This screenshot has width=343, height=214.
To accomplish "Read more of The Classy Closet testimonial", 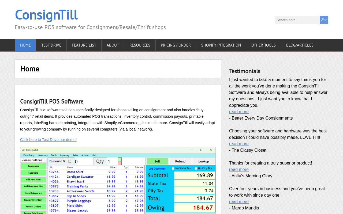I will [239, 144].
